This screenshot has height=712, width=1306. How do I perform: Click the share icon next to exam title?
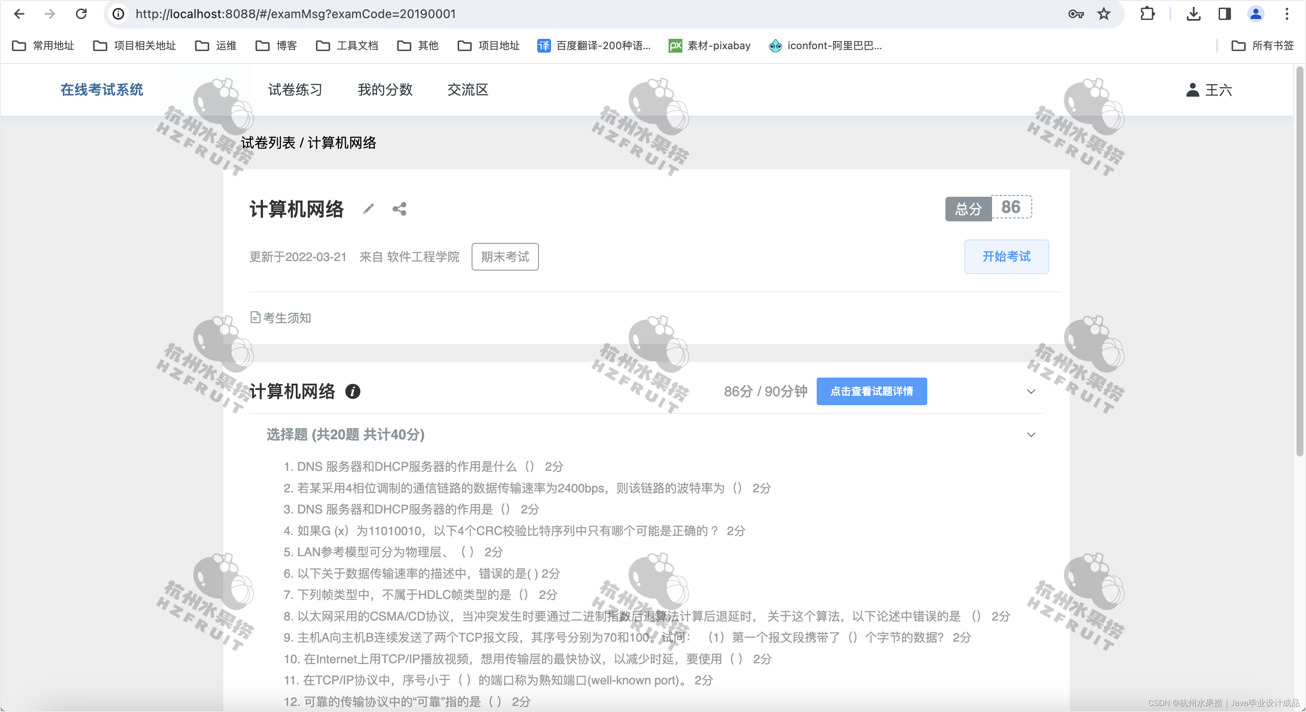click(399, 208)
